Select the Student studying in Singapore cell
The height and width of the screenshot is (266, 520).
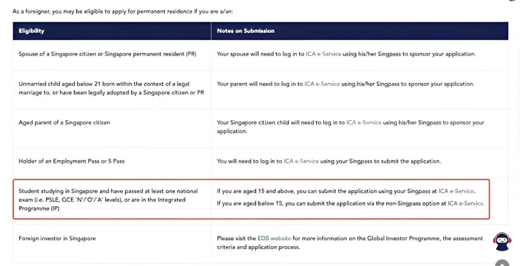point(108,199)
